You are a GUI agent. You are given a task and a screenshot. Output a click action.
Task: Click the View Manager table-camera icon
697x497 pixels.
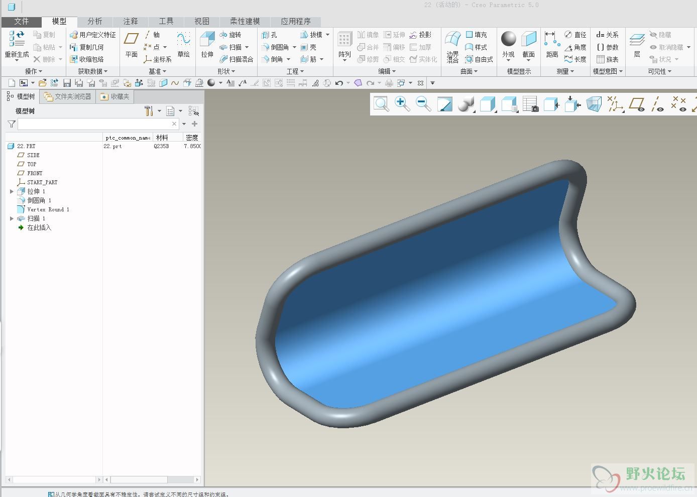(530, 104)
